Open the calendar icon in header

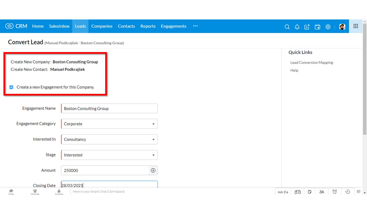click(317, 27)
